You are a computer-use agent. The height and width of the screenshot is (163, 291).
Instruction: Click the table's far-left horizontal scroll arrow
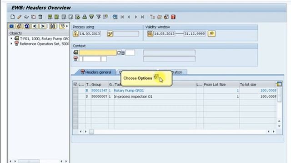coord(80,132)
